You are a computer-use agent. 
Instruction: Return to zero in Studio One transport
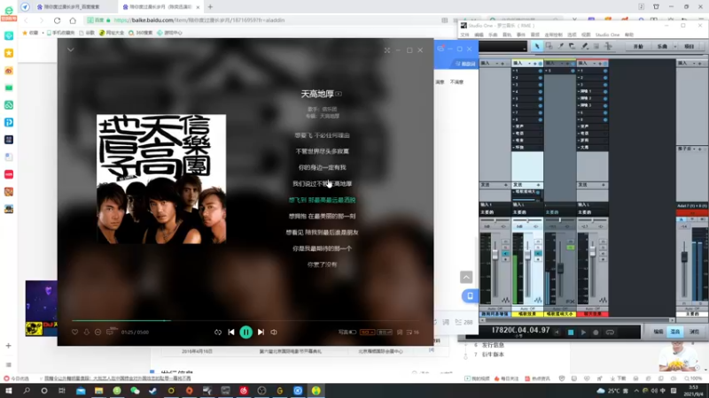557,333
